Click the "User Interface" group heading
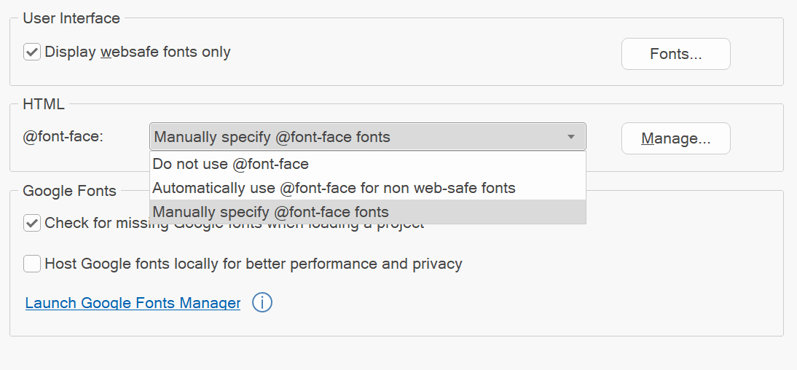Image resolution: width=797 pixels, height=370 pixels. tap(71, 18)
